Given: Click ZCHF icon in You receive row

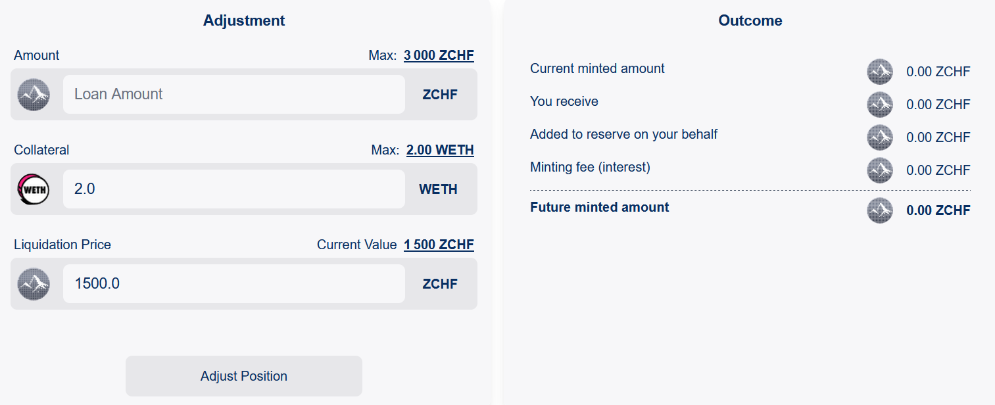Looking at the screenshot, I should click(x=880, y=105).
